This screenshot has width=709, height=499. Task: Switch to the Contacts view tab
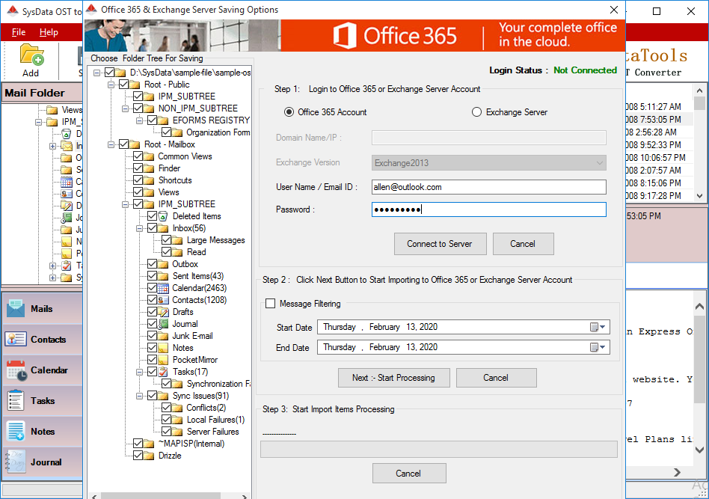[x=43, y=340]
